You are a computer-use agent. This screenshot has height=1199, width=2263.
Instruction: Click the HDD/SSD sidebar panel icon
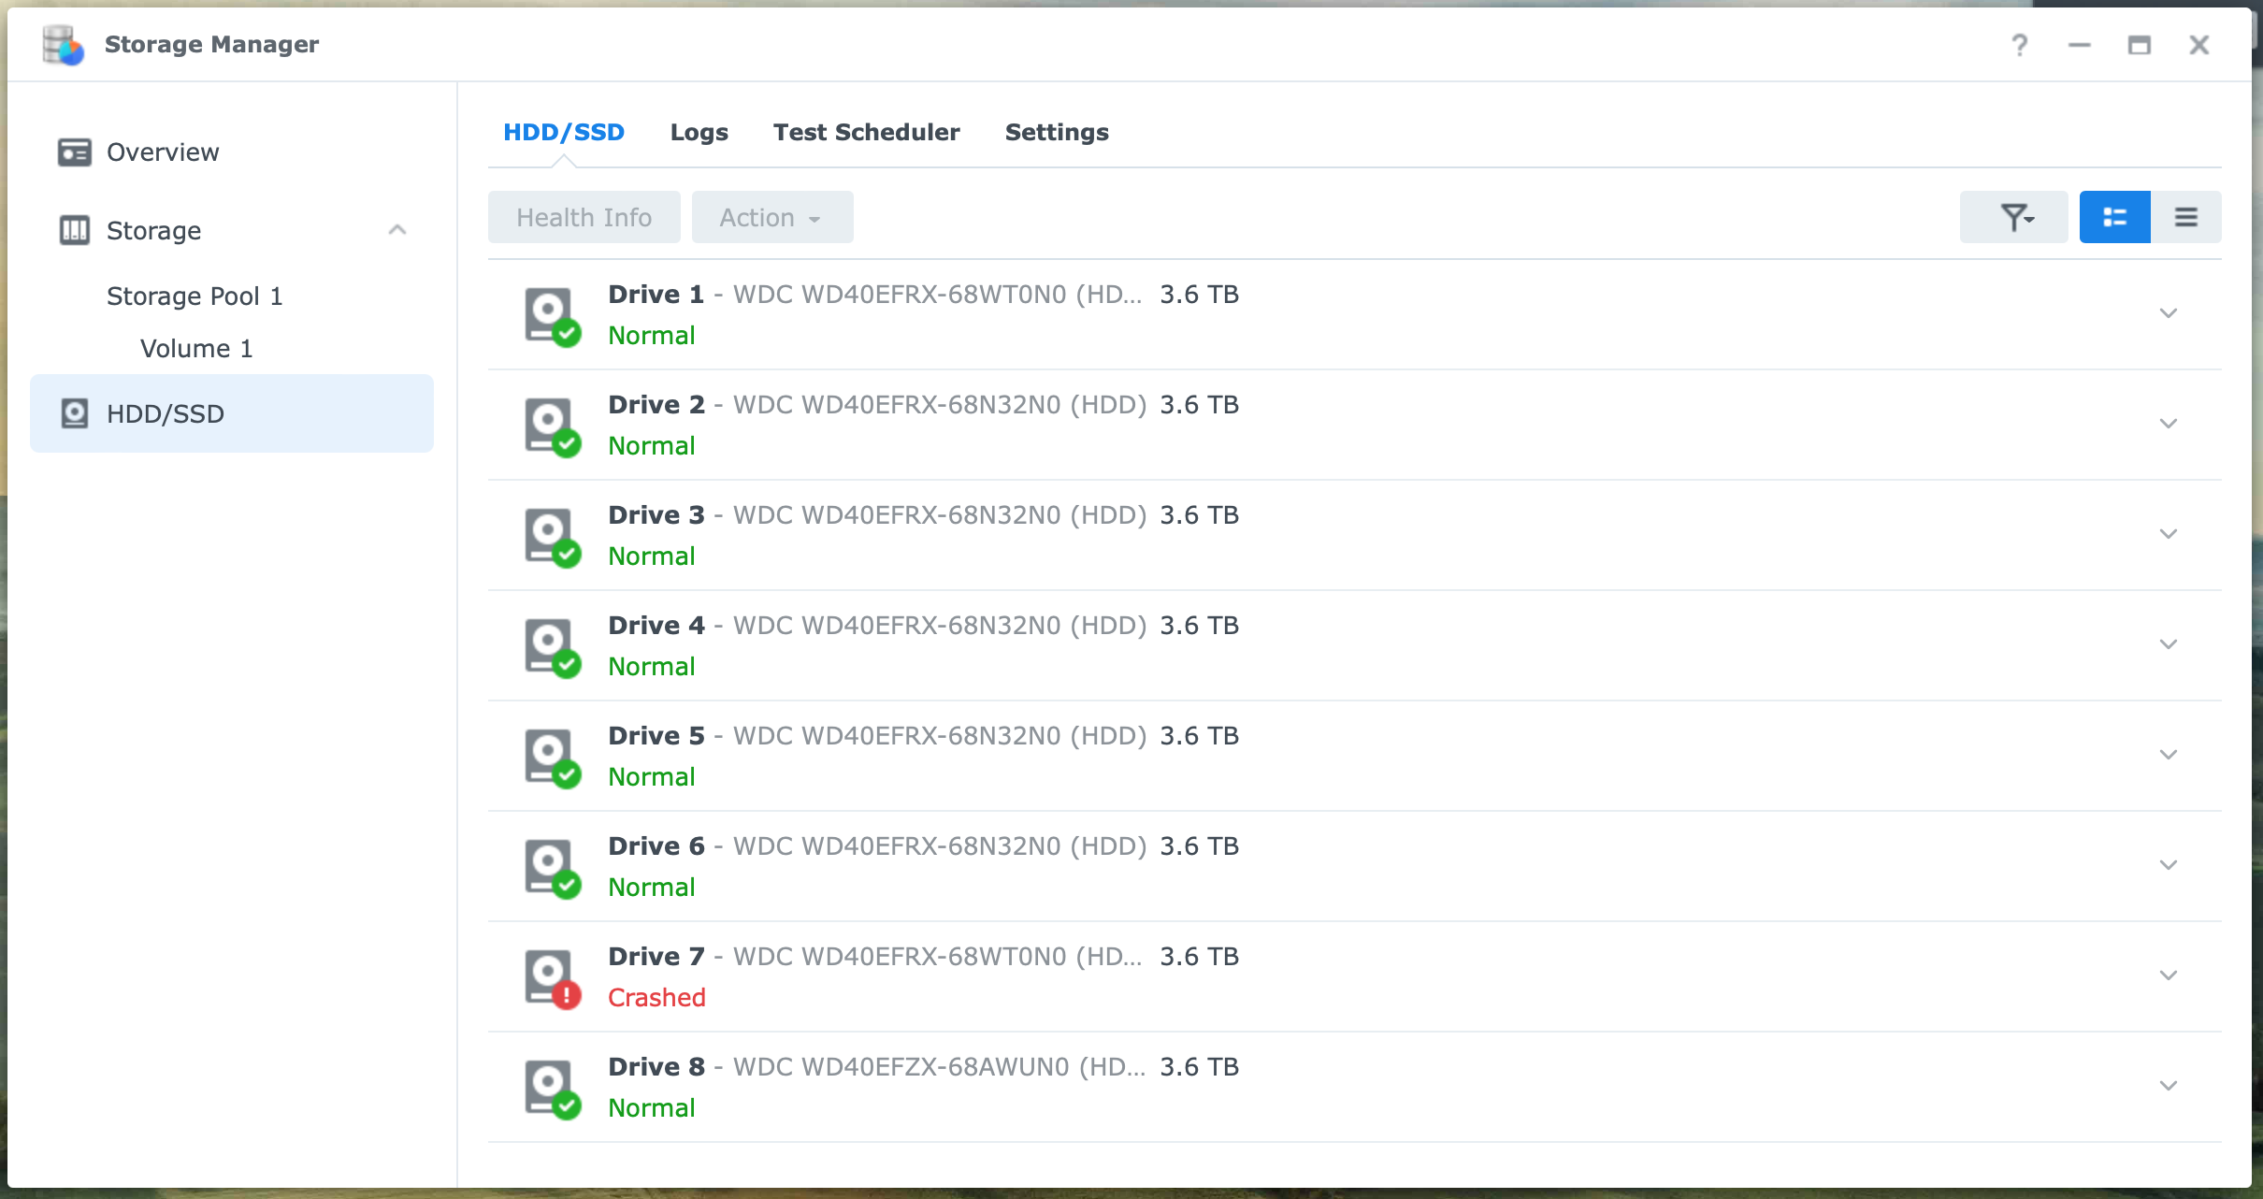point(75,413)
